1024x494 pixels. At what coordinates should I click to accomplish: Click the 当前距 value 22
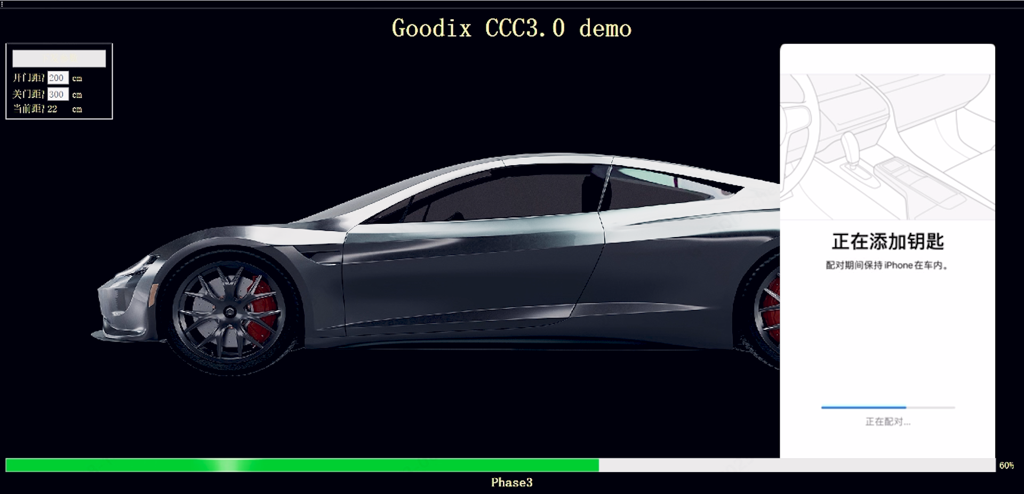click(x=52, y=109)
